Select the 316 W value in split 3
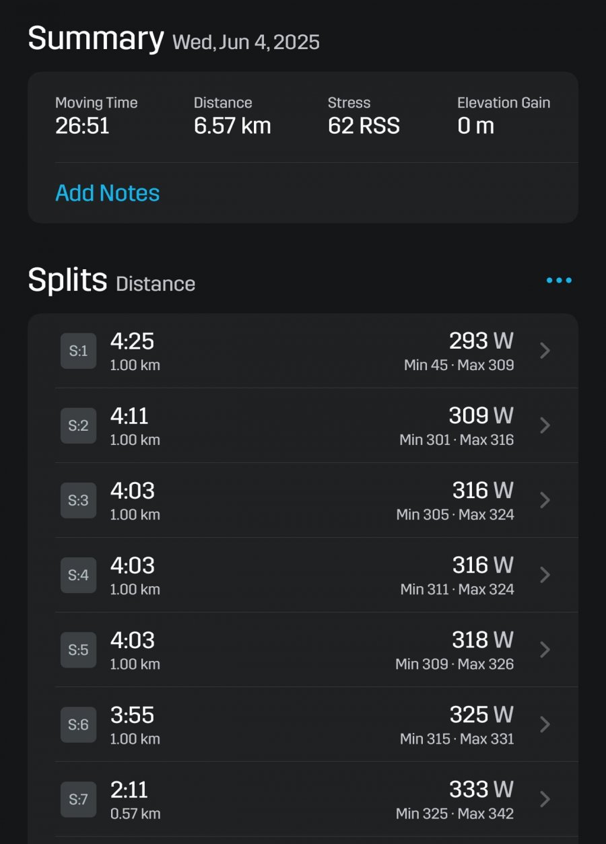 point(483,490)
